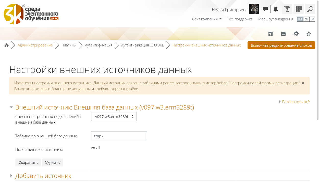Viewport: 319px width, 182px height.
Task: Open the 'Сайт компании' menu
Action: [207, 19]
